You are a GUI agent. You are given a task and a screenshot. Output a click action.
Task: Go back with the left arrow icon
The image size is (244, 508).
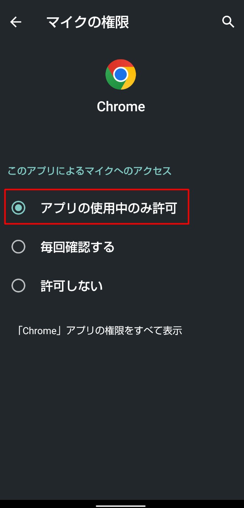coord(15,22)
